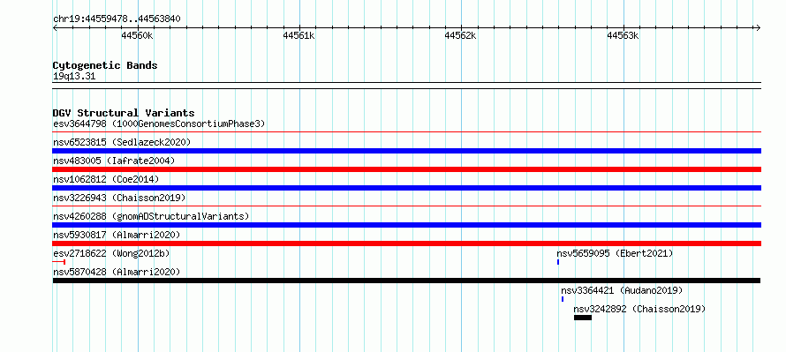
Task: Click the left arrowhead of the ruler
Action: [x=55, y=28]
